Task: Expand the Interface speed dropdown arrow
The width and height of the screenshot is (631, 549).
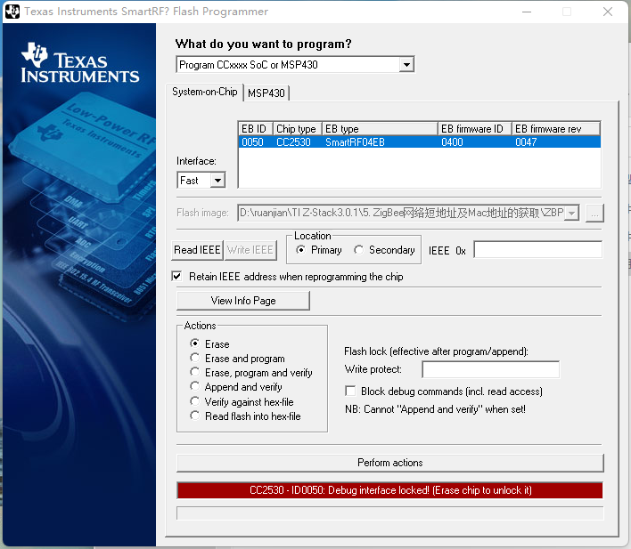Action: [x=217, y=181]
